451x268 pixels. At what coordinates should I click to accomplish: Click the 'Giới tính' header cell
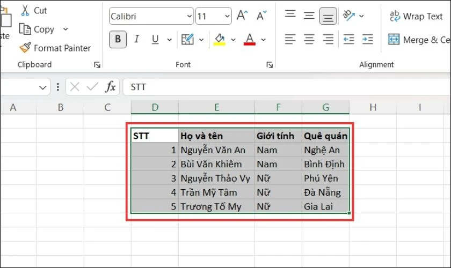[279, 136]
